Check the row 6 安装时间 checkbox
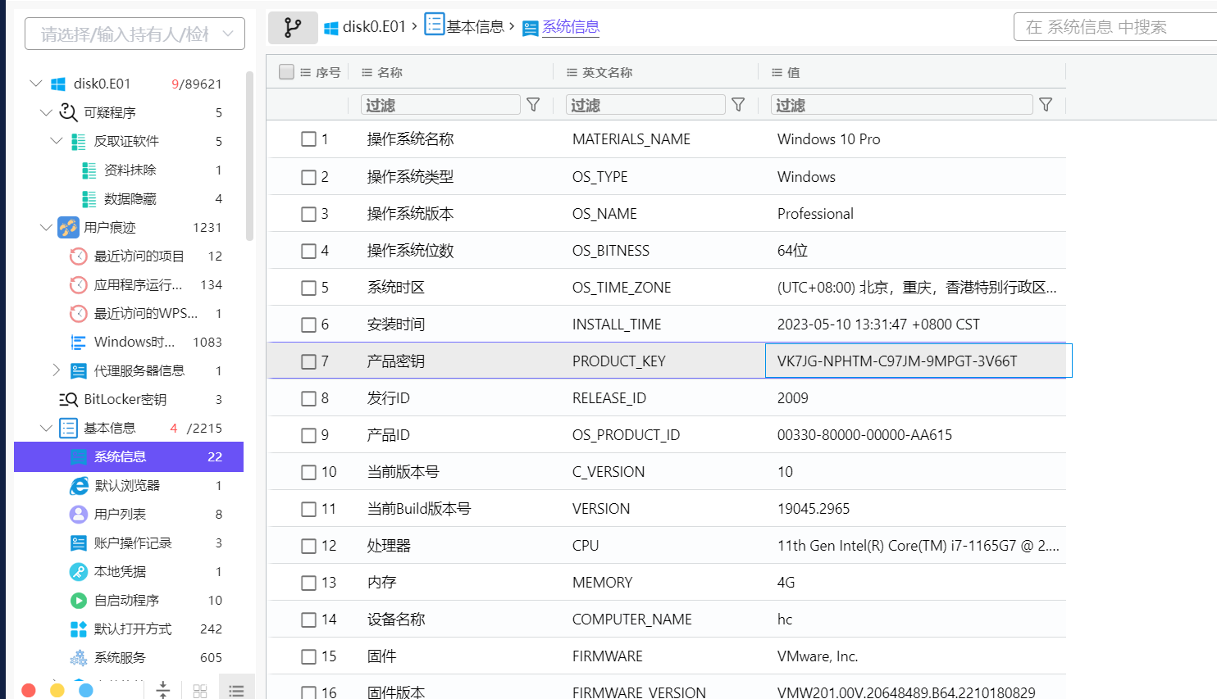 pos(308,325)
